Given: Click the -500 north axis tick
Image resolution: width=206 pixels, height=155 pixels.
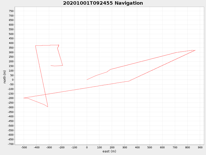Looking at the screenshot, I should tap(11, 126).
